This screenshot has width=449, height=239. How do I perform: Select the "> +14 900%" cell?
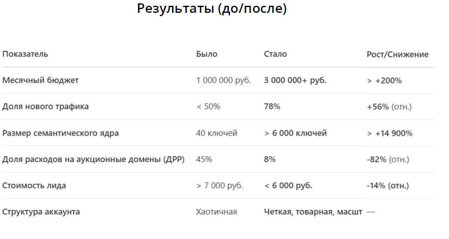coord(389,134)
